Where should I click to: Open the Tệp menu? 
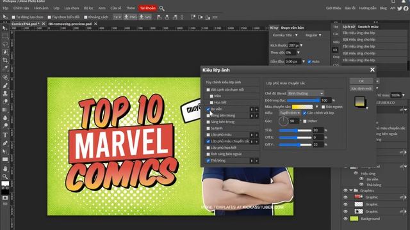[6, 8]
